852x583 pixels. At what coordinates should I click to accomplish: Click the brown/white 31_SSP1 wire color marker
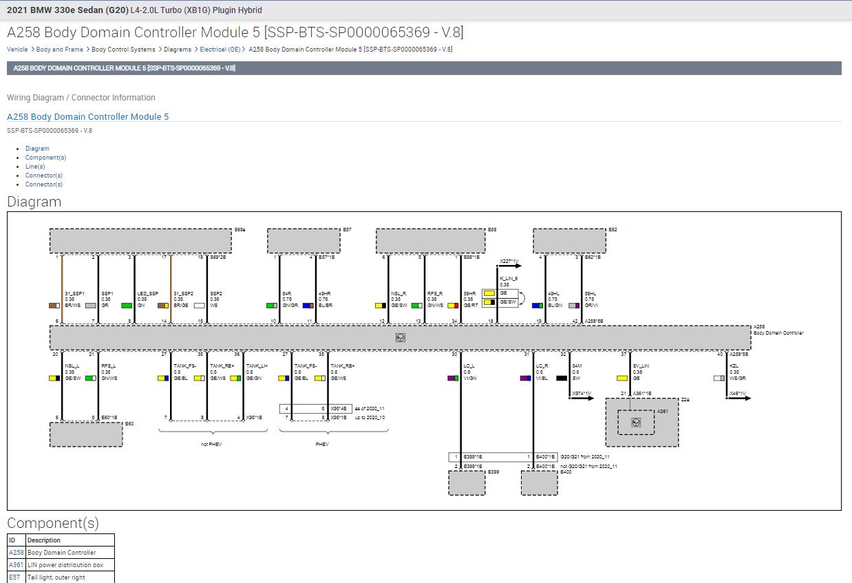click(x=54, y=306)
